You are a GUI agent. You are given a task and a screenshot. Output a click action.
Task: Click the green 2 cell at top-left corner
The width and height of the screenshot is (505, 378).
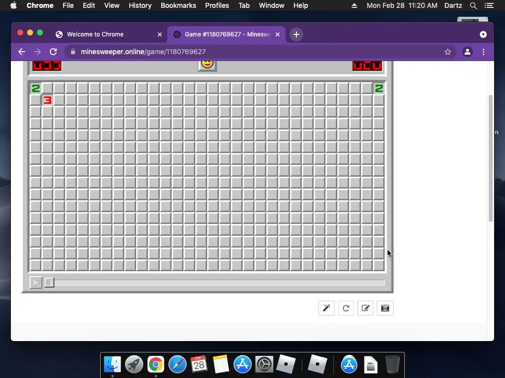pos(36,88)
